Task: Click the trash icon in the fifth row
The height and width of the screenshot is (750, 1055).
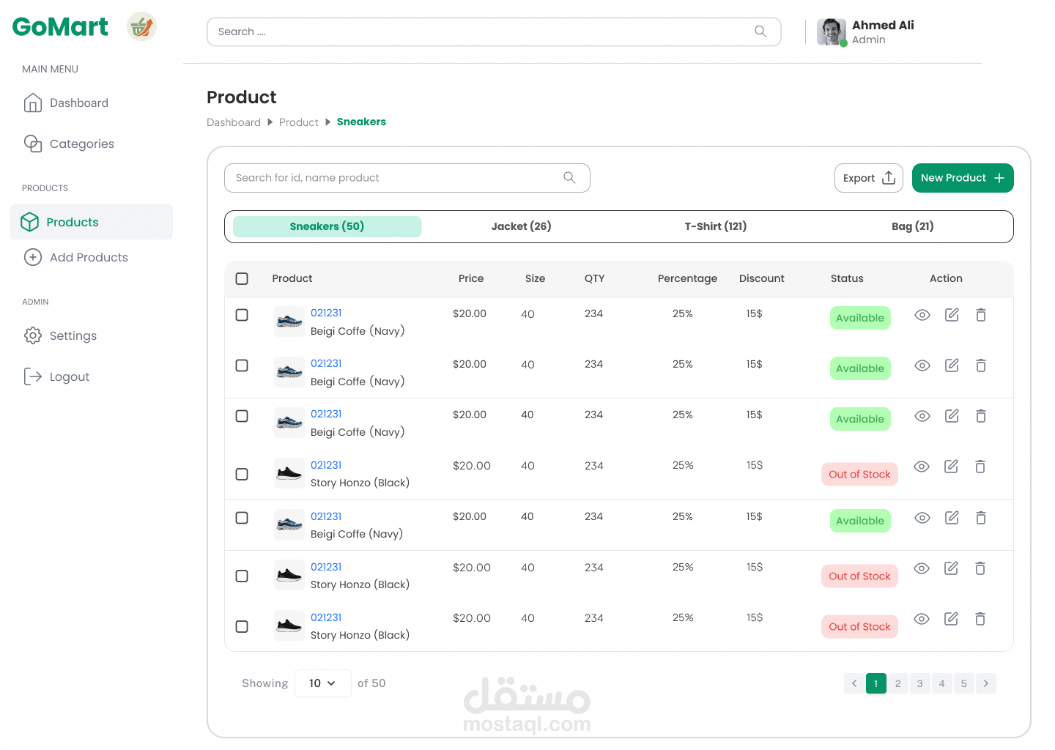Action: (981, 518)
